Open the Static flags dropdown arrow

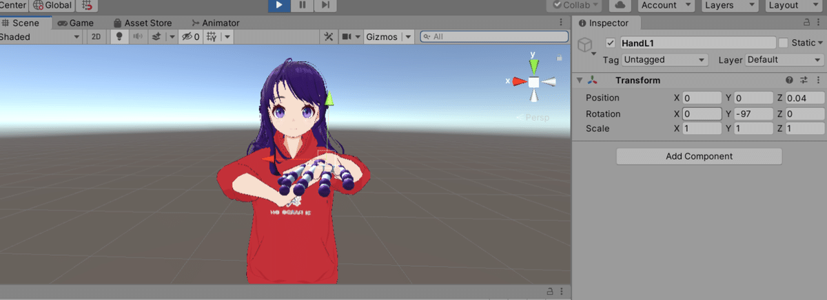pyautogui.click(x=821, y=43)
